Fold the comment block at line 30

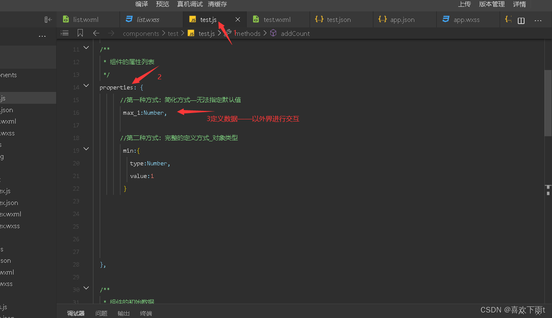point(86,288)
